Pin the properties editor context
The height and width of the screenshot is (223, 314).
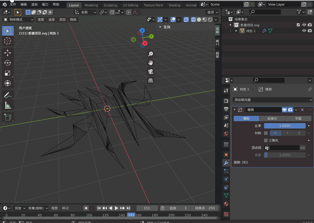click(310, 89)
